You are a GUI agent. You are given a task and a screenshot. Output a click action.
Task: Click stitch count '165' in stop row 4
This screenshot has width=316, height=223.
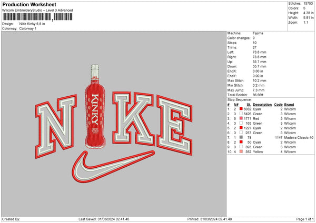point(248,124)
